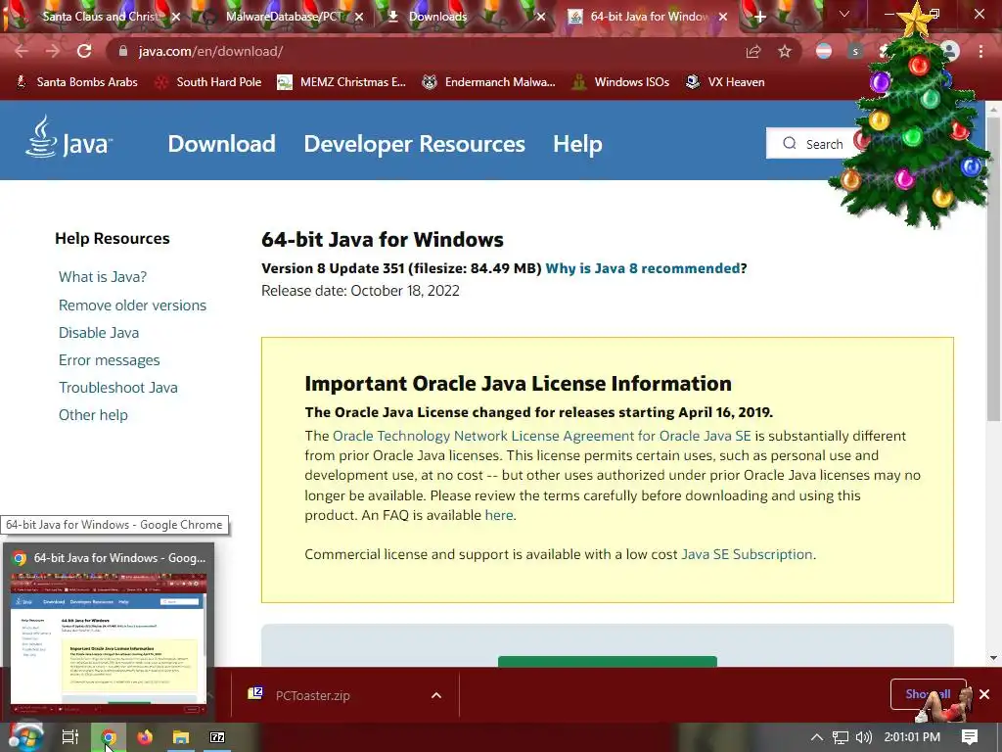Image resolution: width=1002 pixels, height=752 pixels.
Task: Close the download shelf
Action: point(984,694)
